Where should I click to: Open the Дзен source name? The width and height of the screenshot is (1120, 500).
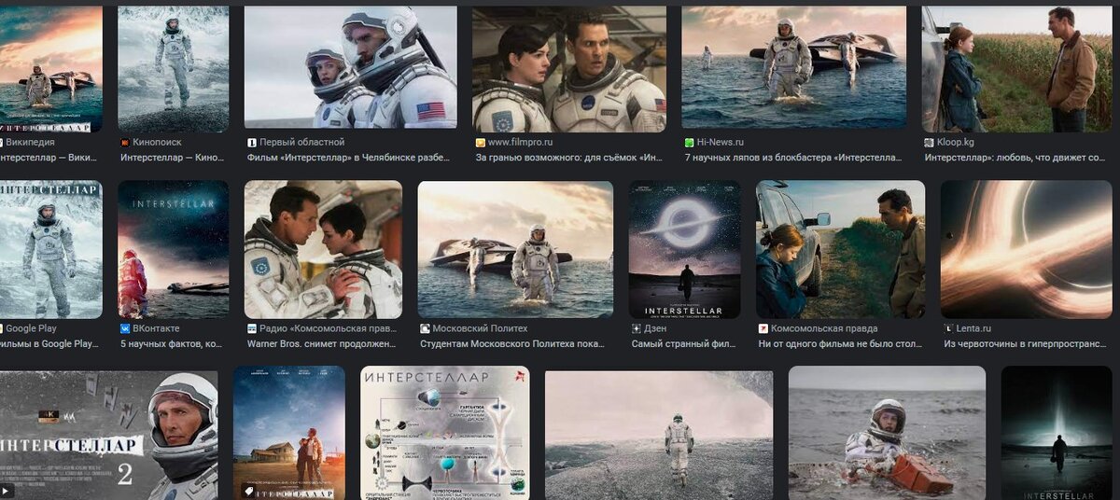tap(655, 329)
